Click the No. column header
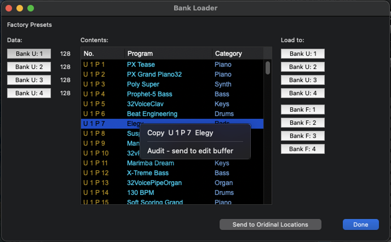 coord(102,54)
